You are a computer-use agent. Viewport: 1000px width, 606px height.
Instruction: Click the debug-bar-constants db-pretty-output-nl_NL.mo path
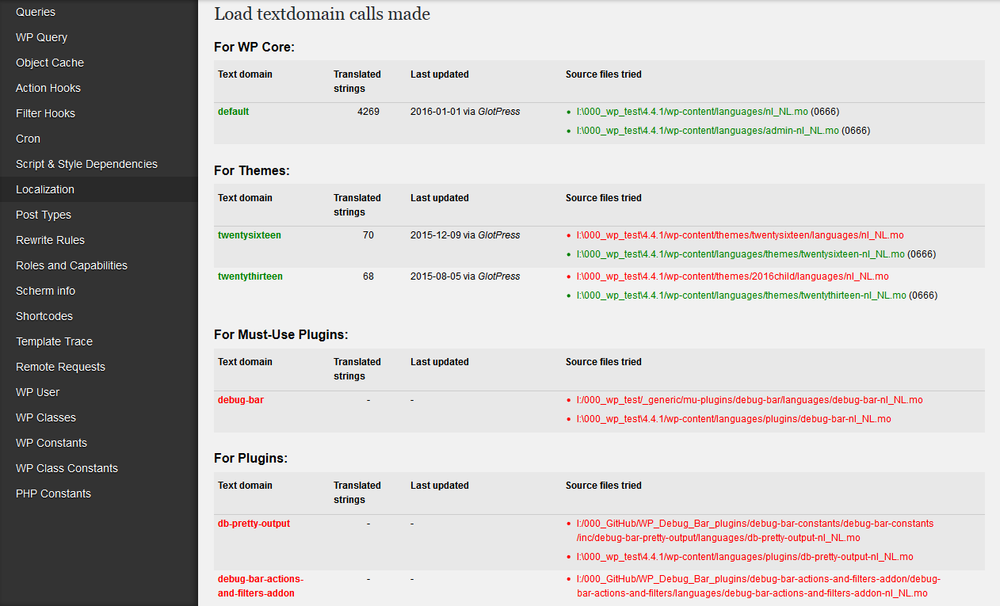[755, 531]
